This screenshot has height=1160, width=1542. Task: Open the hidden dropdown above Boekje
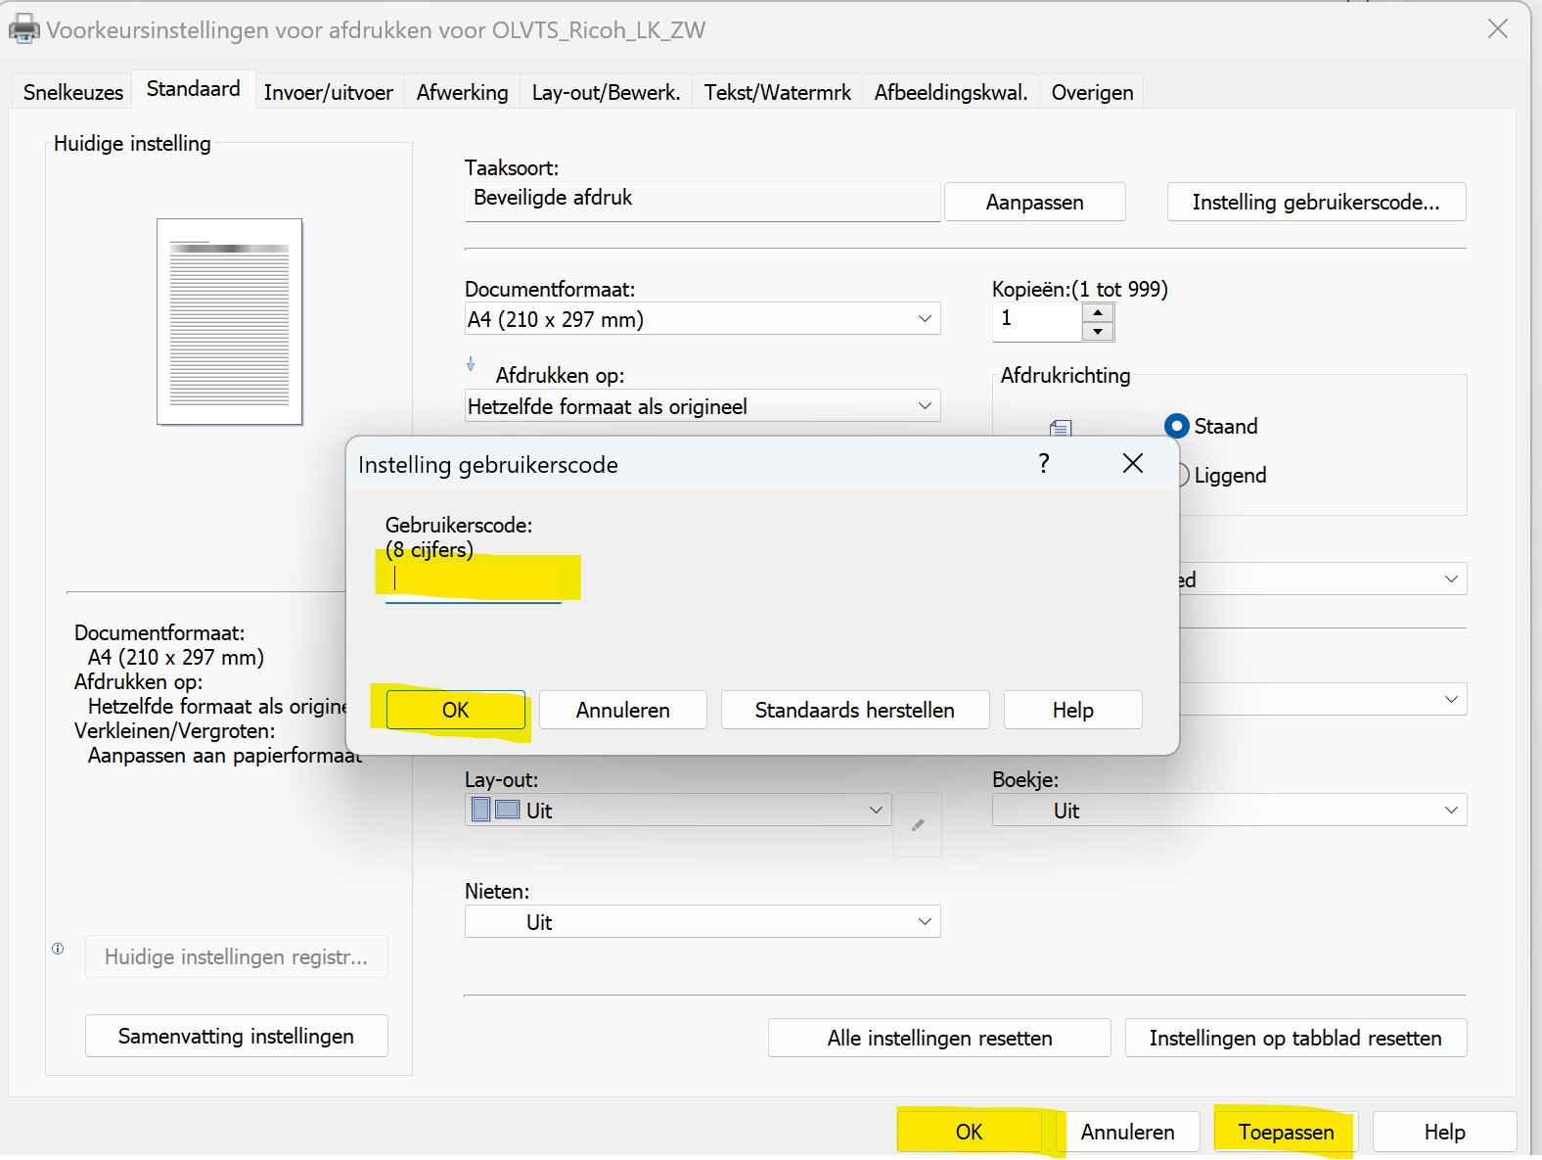pos(1323,700)
